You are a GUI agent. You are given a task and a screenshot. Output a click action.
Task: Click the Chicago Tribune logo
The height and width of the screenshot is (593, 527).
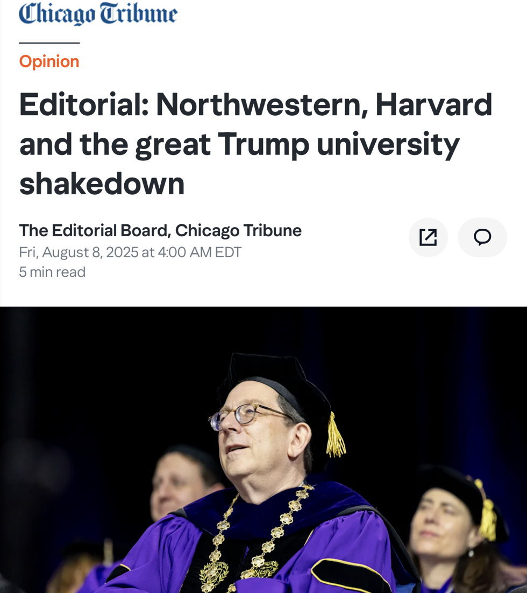pyautogui.click(x=98, y=13)
